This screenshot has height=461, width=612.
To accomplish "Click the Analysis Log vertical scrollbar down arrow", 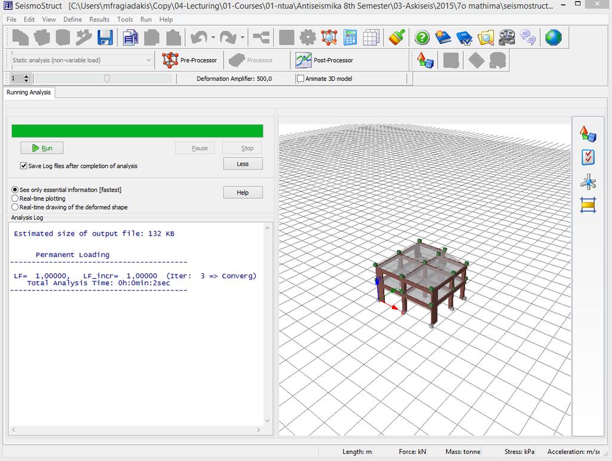I will (267, 421).
